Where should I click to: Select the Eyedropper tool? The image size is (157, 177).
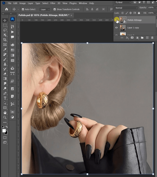coord(5,50)
